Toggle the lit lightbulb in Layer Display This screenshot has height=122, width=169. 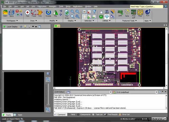[x=25, y=27]
